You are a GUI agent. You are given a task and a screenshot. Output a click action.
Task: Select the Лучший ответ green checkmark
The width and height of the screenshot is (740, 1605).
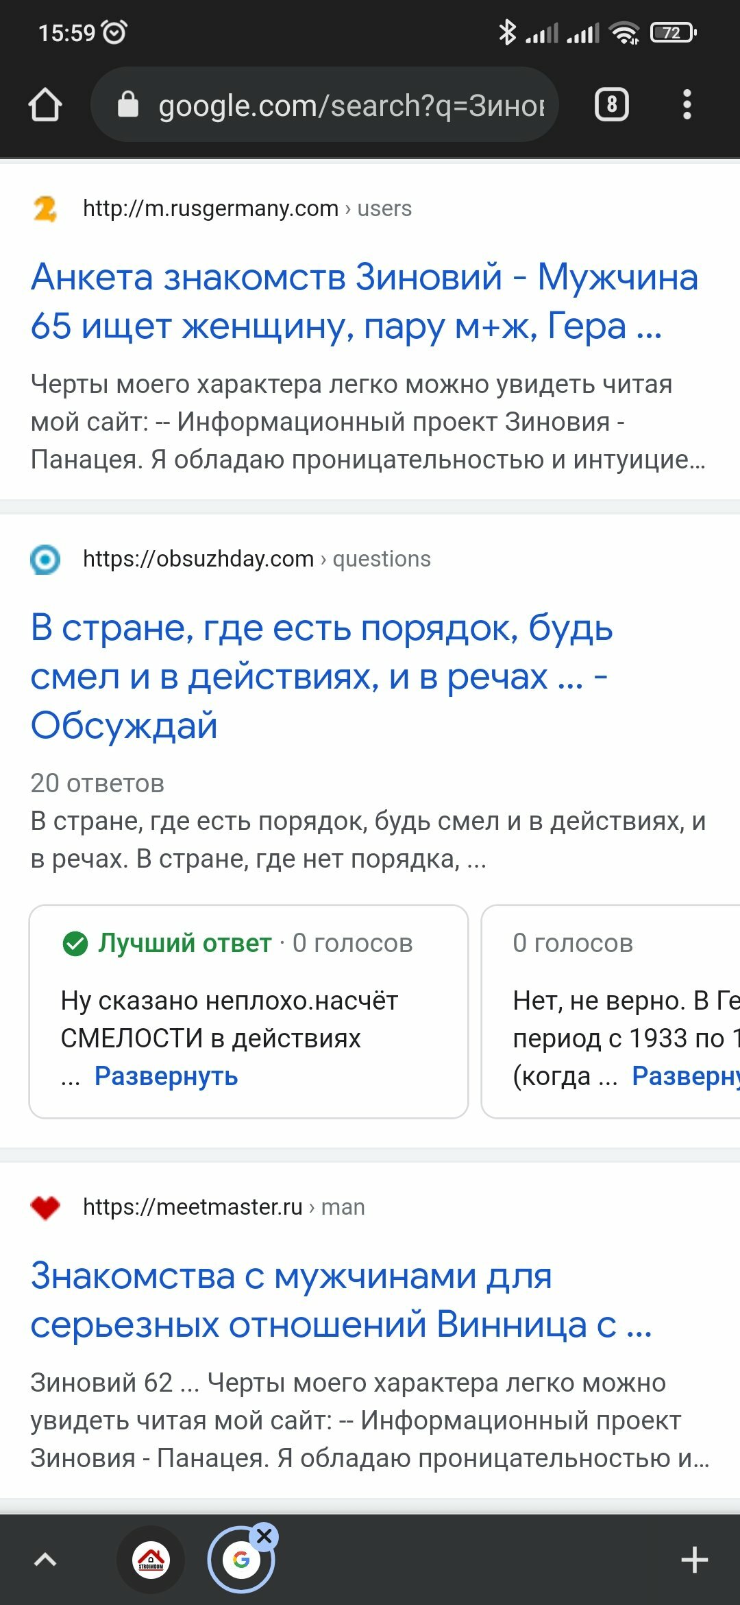75,944
